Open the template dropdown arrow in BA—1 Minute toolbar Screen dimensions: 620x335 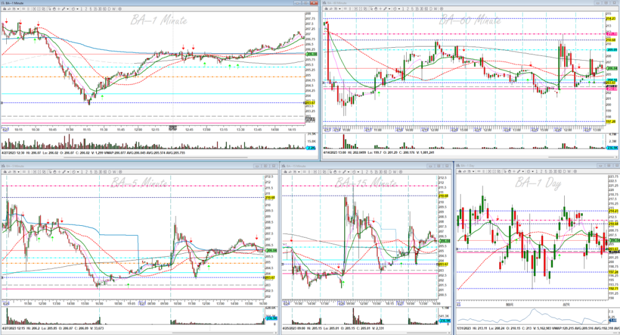click(18, 9)
